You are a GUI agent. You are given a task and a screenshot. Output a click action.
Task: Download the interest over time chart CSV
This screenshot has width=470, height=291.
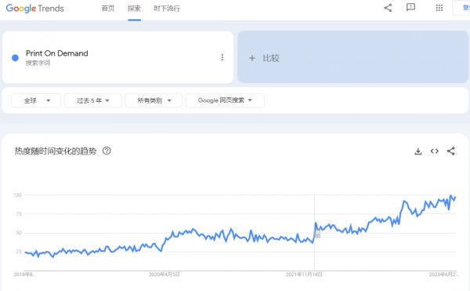pos(418,151)
